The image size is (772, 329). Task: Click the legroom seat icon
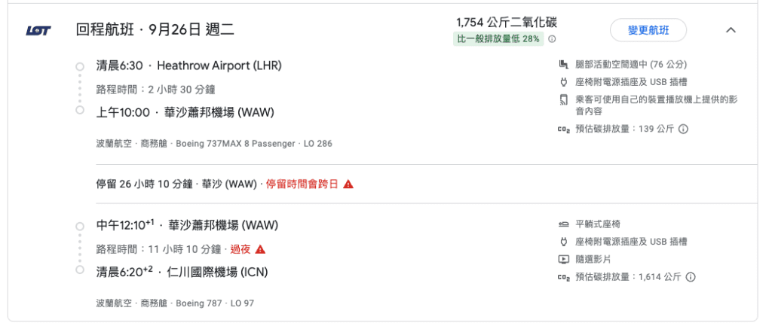coord(564,65)
